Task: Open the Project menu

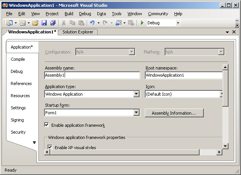Action: click(52, 14)
